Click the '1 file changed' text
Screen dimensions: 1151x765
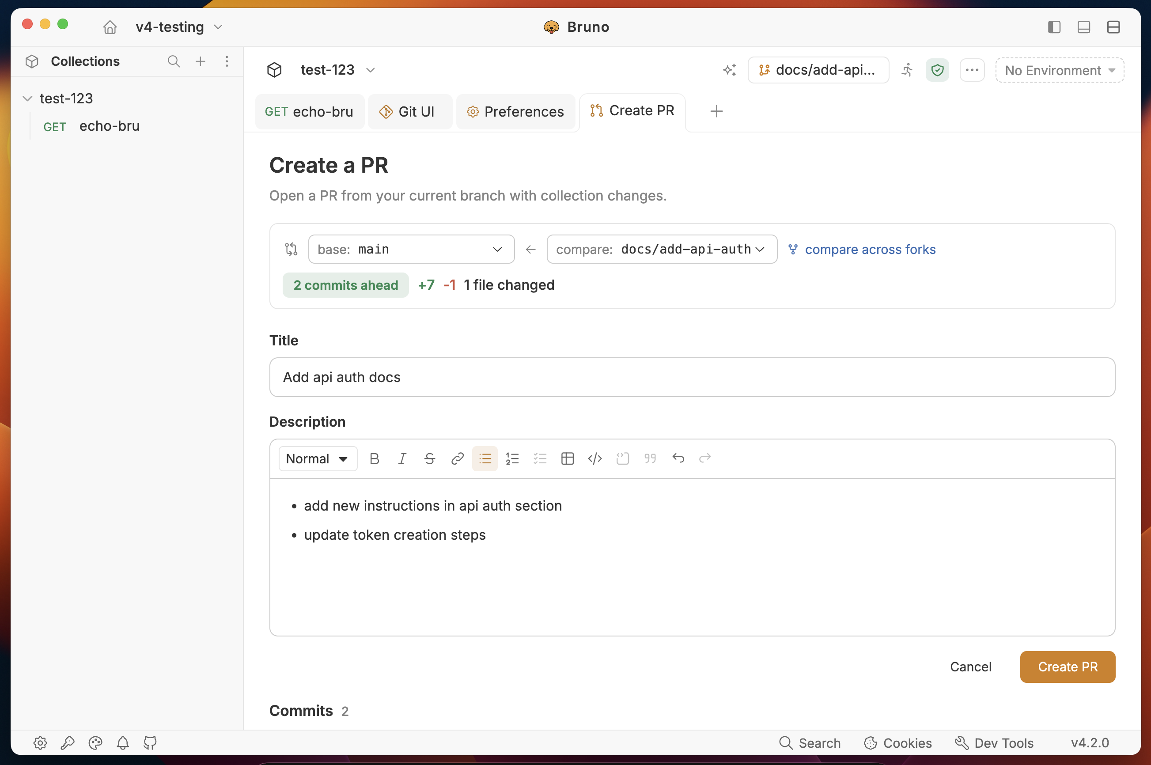509,285
